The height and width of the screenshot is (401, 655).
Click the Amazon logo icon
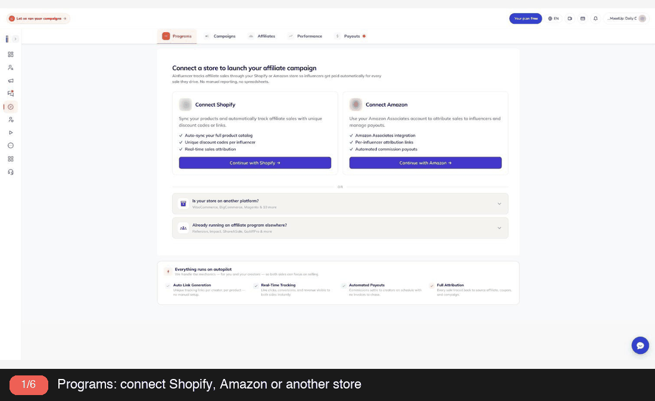[x=355, y=104]
